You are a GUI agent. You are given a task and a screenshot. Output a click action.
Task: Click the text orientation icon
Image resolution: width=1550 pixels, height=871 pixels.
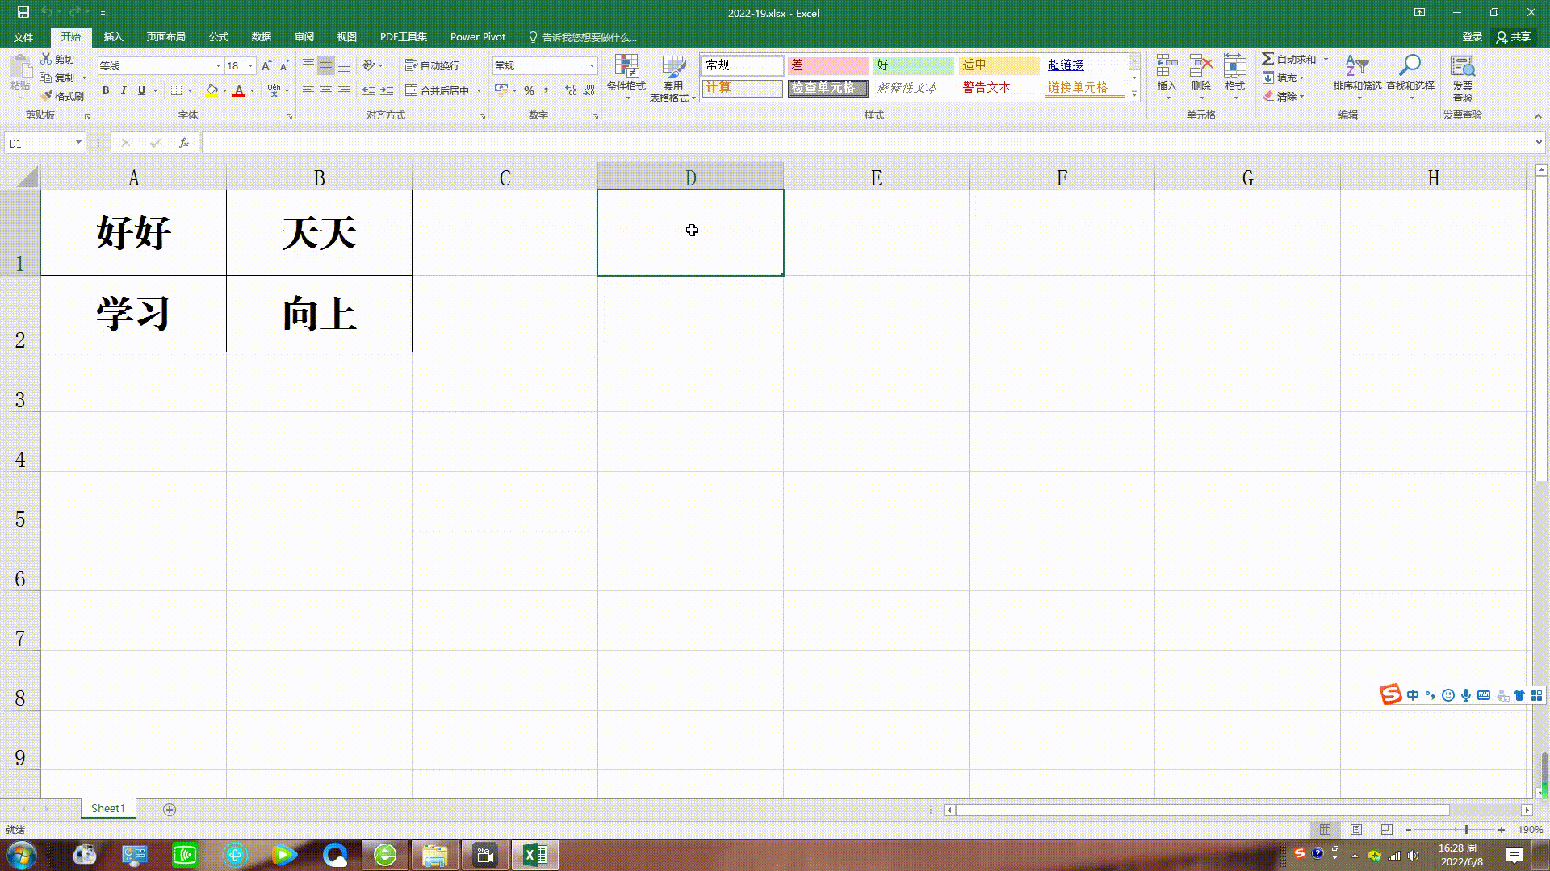point(370,65)
